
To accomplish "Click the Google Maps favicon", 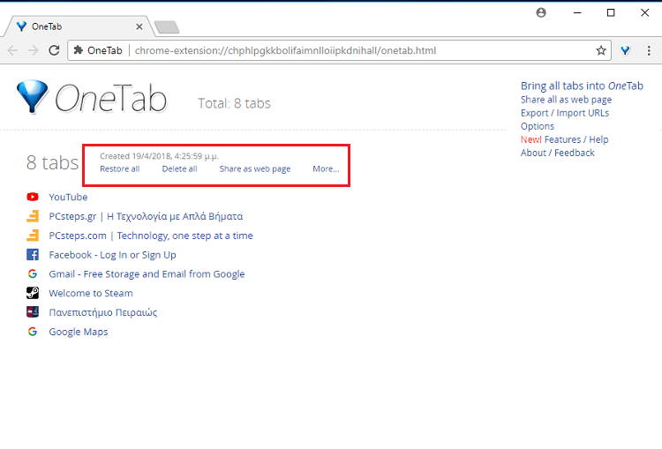I will pyautogui.click(x=33, y=332).
